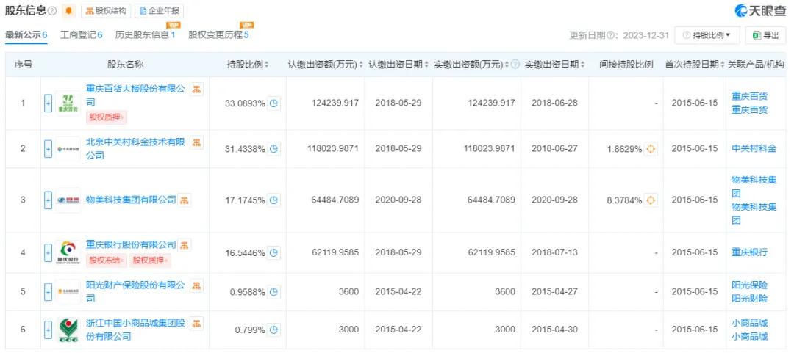Open 物美科技集团有限公司 link

tap(131, 200)
